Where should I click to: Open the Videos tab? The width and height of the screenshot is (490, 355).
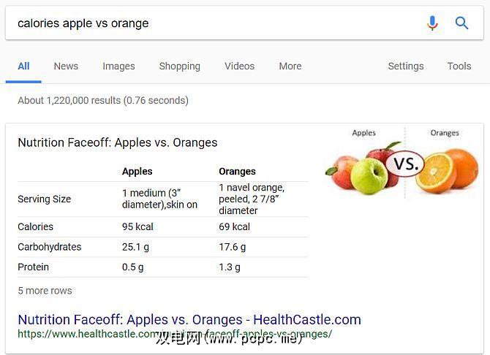click(239, 66)
